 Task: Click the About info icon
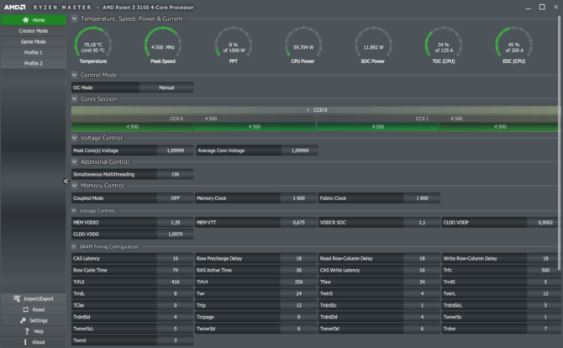coord(25,342)
